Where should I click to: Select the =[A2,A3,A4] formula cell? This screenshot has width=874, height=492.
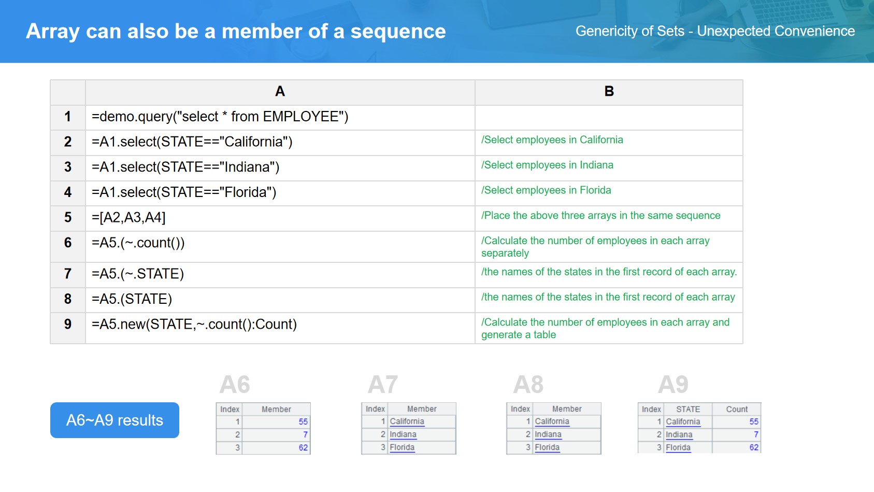[128, 218]
